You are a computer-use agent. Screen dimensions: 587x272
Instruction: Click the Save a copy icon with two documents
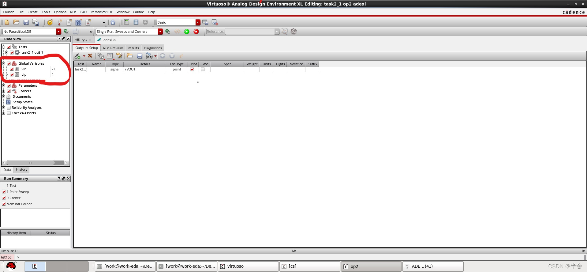pos(36,22)
